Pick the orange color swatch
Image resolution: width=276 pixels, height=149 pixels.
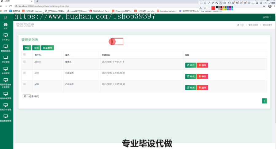pyautogui.click(x=223, y=7)
